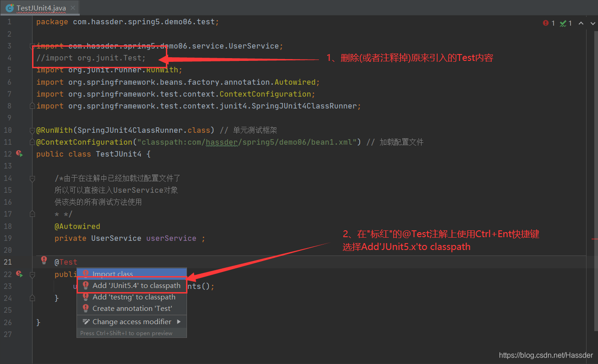Click the bulb icon beside Add 'JUnit5.4'
598x364 pixels.
pyautogui.click(x=85, y=285)
